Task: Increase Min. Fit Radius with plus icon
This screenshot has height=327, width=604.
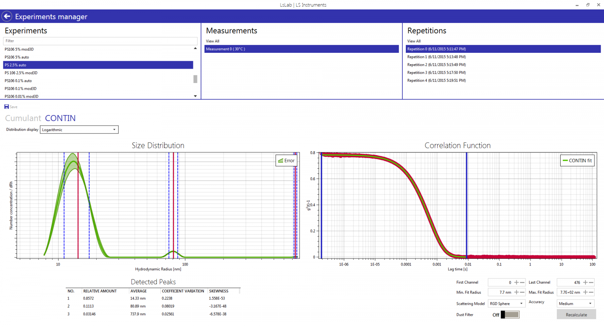Action: [516, 292]
